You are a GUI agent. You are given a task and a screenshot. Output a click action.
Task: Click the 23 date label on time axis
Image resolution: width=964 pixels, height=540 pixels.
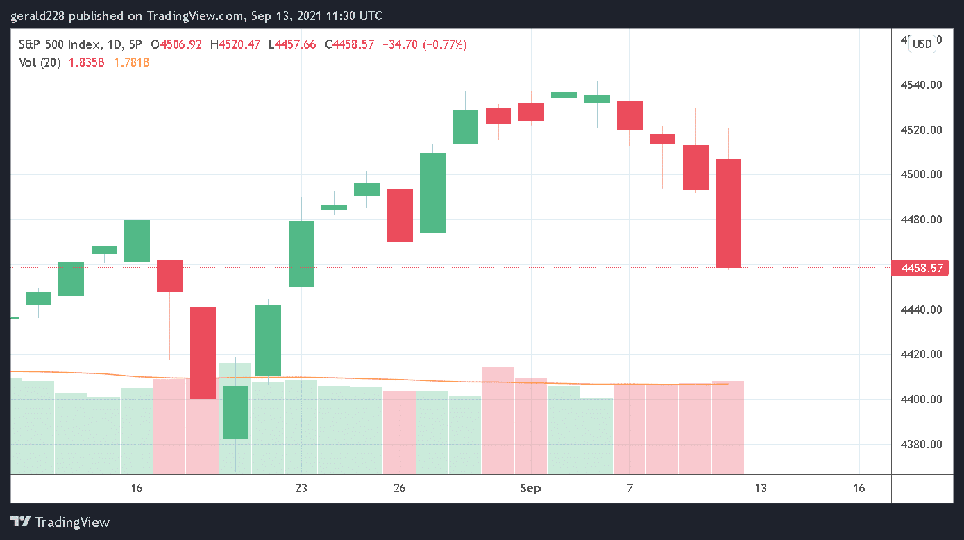point(301,489)
